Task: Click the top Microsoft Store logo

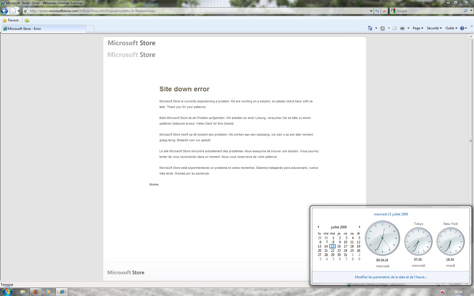Action: (x=131, y=43)
